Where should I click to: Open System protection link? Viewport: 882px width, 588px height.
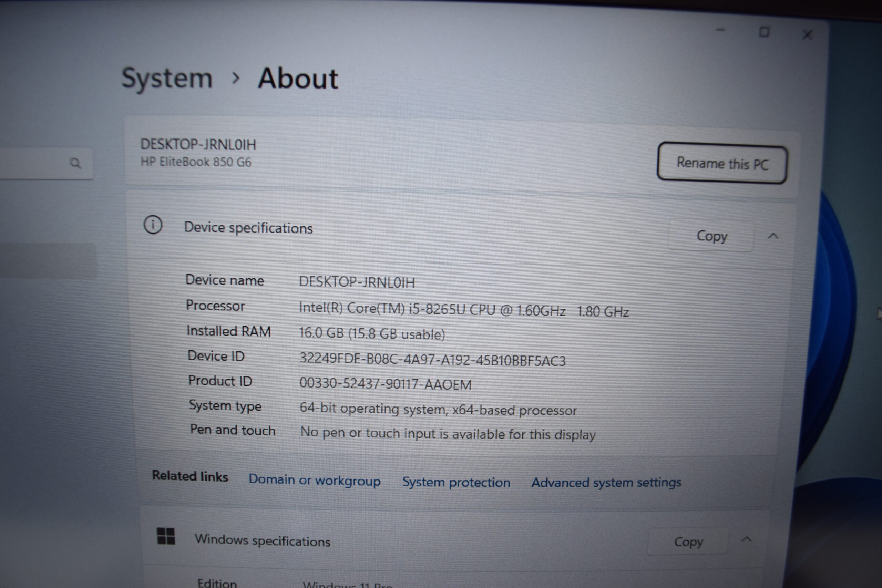click(456, 482)
